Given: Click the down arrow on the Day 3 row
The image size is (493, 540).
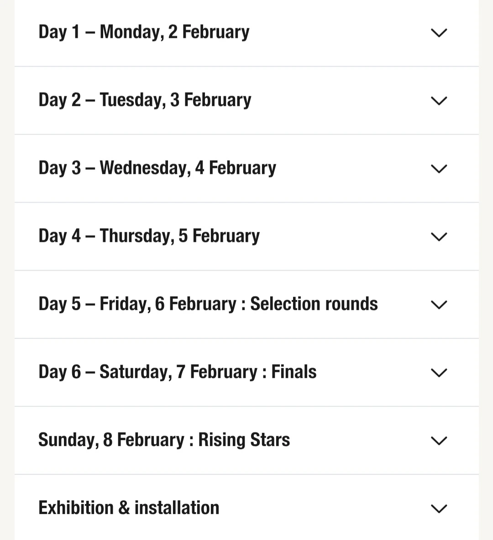Looking at the screenshot, I should click(439, 169).
